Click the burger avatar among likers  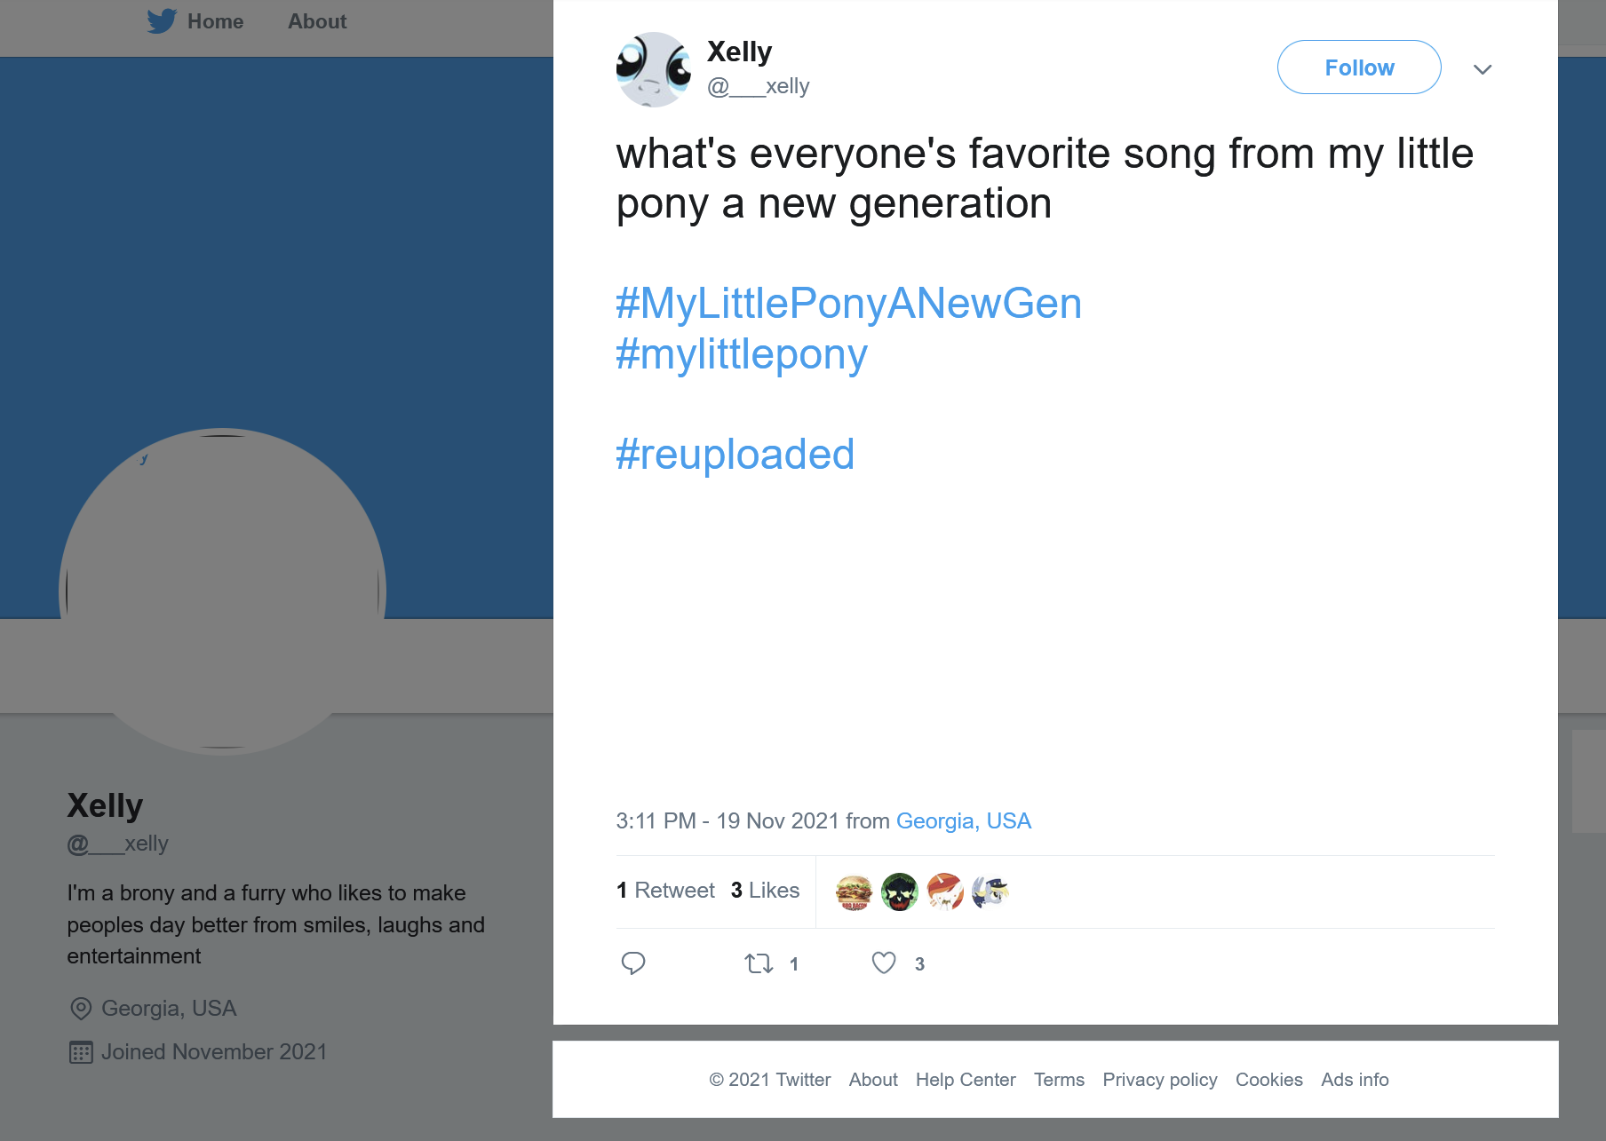tap(855, 891)
